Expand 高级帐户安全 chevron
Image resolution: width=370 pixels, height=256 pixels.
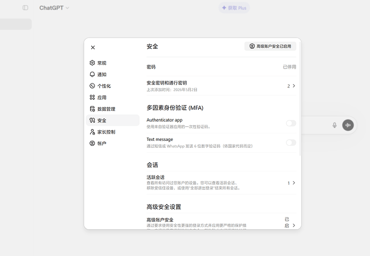pyautogui.click(x=294, y=225)
